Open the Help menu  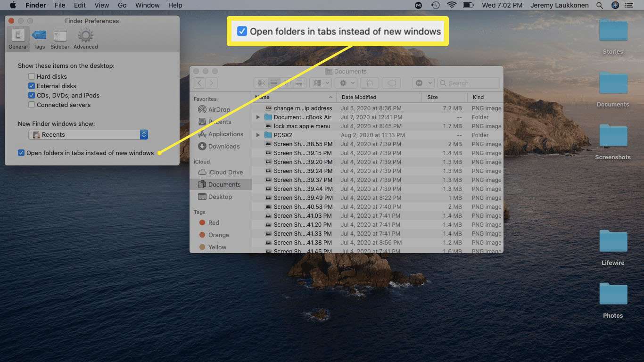click(175, 5)
